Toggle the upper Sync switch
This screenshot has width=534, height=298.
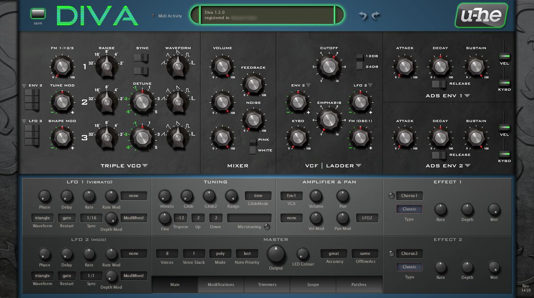[141, 58]
